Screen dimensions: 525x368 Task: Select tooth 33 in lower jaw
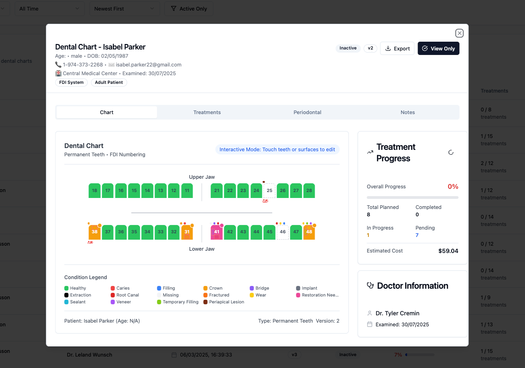(x=160, y=232)
